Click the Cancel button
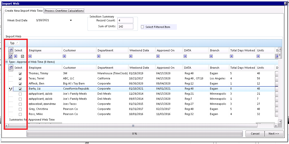 pos(255,134)
